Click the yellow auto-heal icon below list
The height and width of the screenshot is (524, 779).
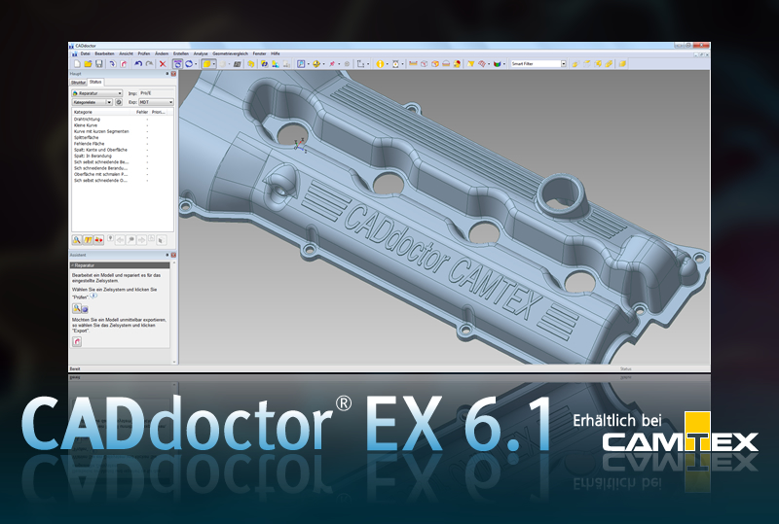pyautogui.click(x=88, y=240)
